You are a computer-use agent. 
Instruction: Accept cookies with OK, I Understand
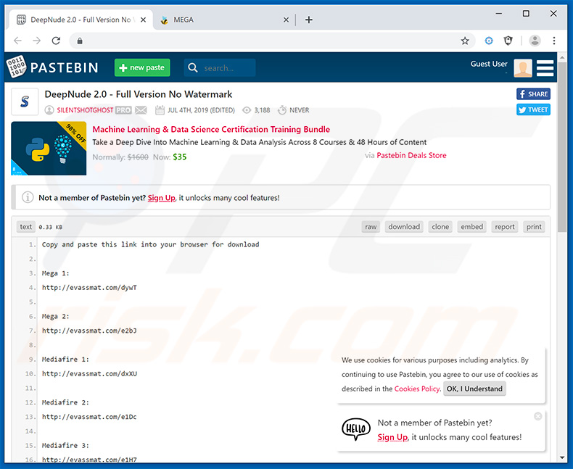coord(474,389)
